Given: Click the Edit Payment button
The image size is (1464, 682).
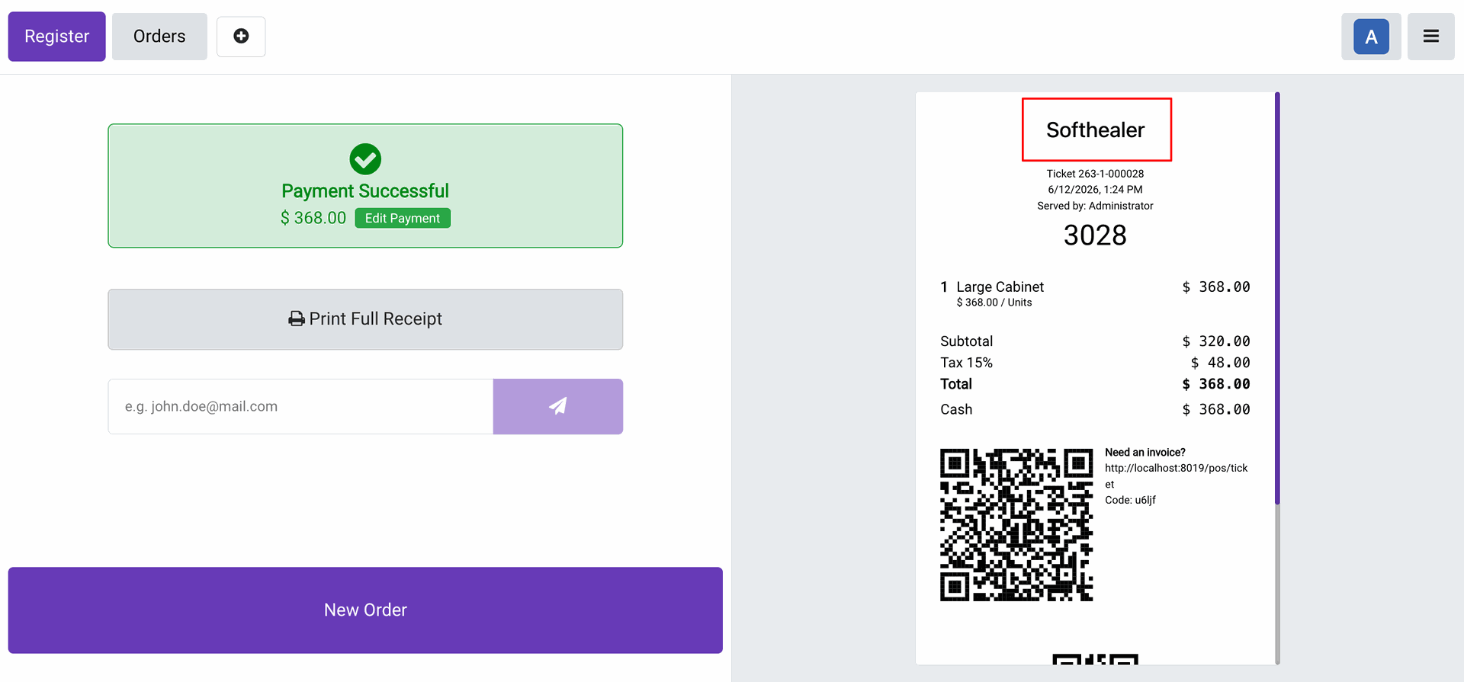Looking at the screenshot, I should (x=403, y=218).
